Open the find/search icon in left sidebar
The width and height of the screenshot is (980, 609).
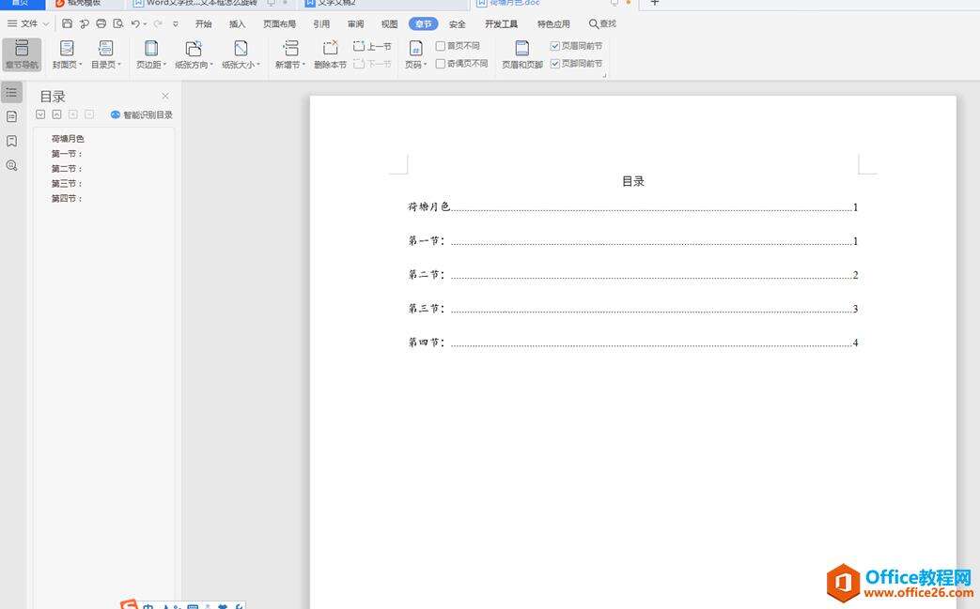click(x=11, y=165)
